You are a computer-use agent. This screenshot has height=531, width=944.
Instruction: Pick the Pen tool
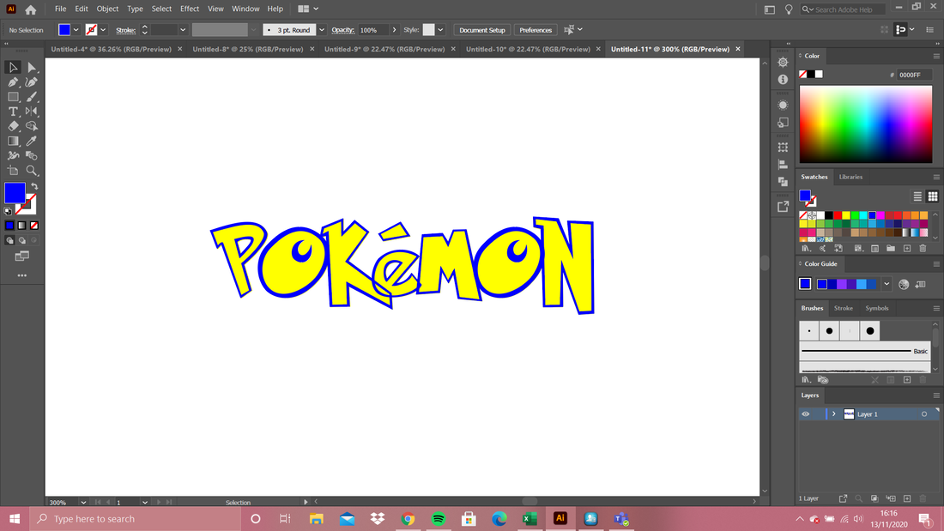click(x=13, y=81)
